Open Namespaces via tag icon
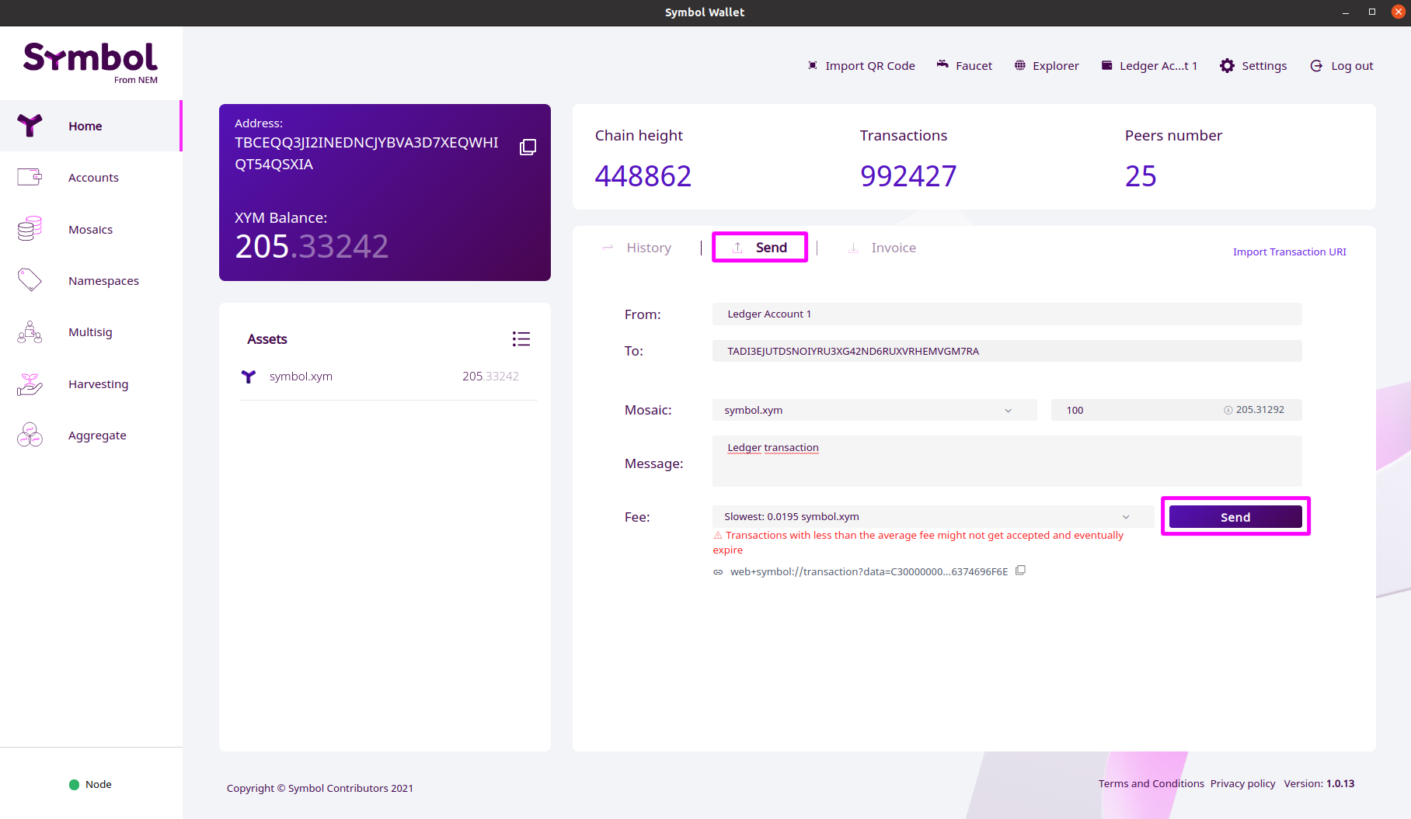 [x=30, y=280]
